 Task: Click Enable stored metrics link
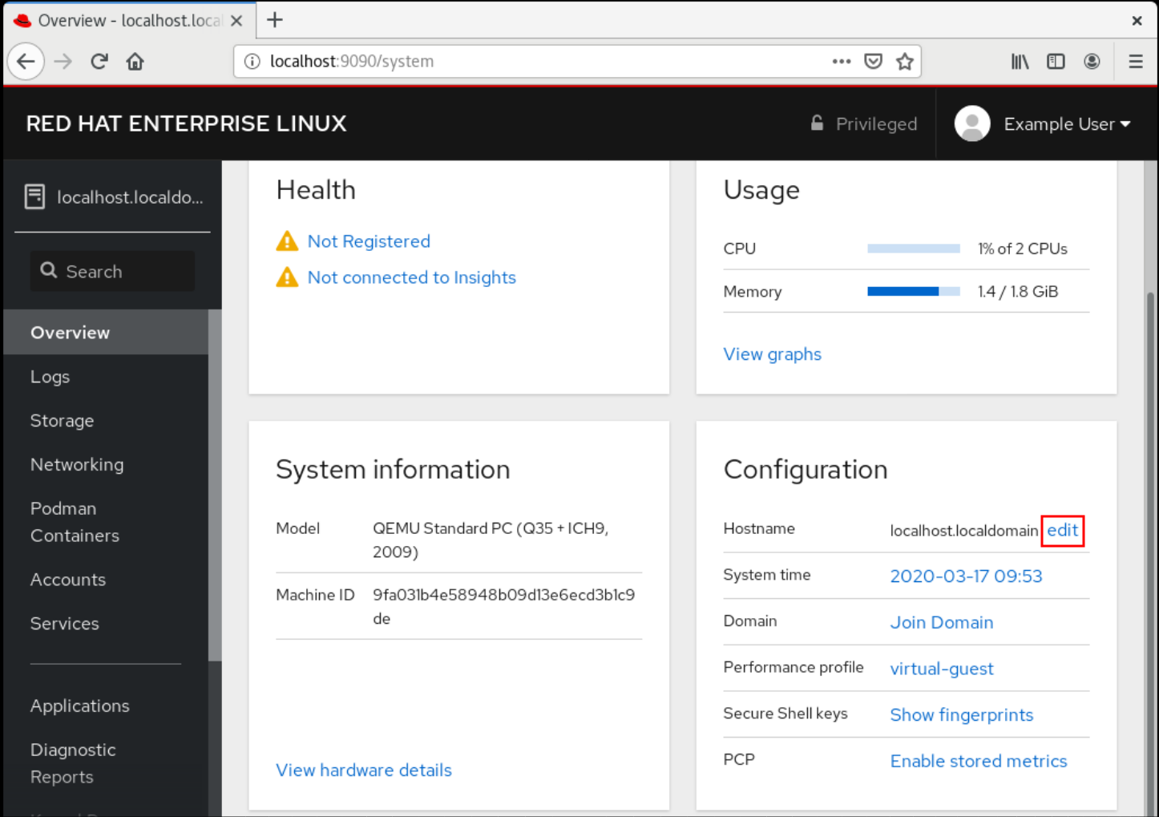tap(978, 761)
